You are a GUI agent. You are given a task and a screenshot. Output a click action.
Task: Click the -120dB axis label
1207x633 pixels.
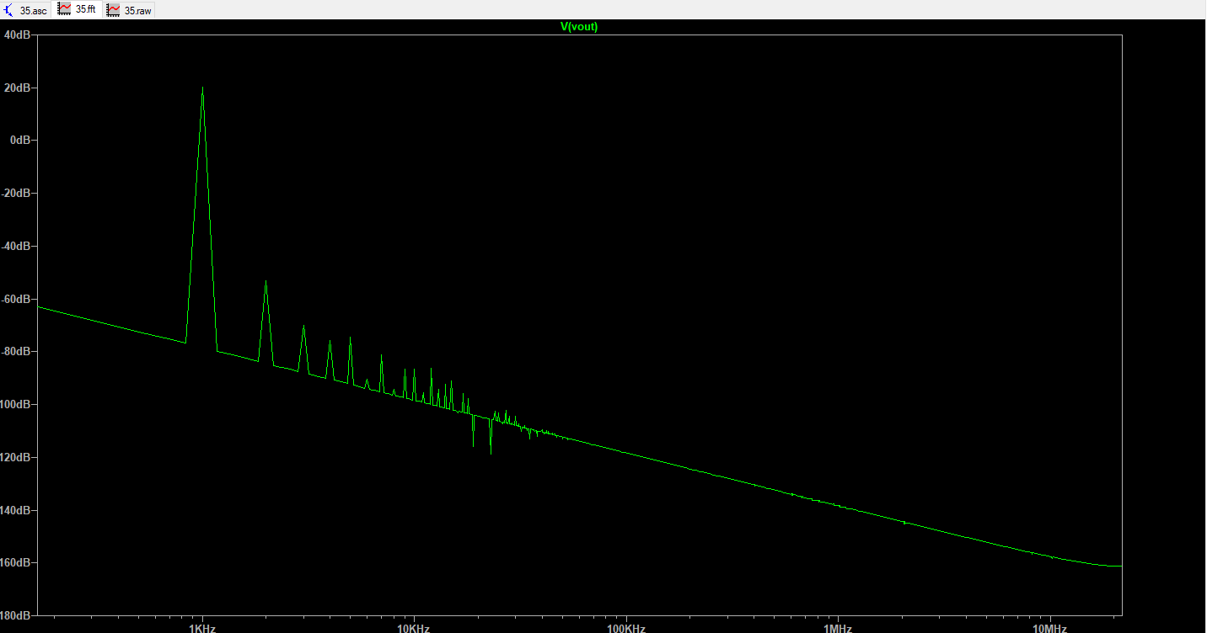[17, 457]
